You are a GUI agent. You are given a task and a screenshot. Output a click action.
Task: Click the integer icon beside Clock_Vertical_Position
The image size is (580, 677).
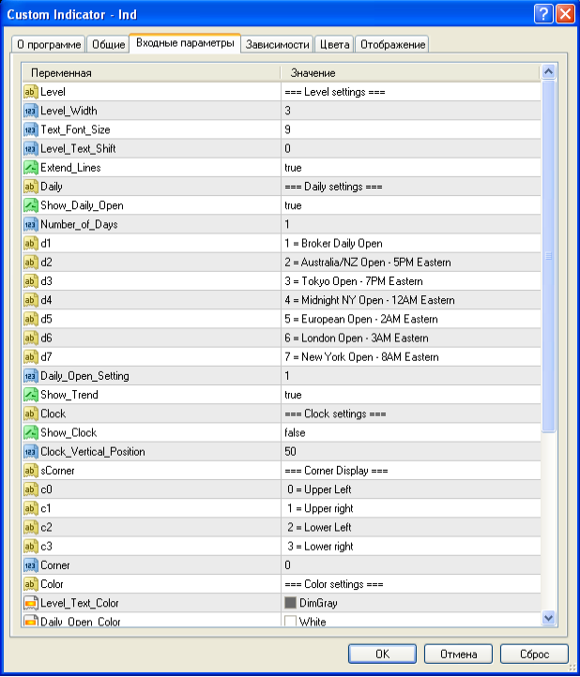30,452
